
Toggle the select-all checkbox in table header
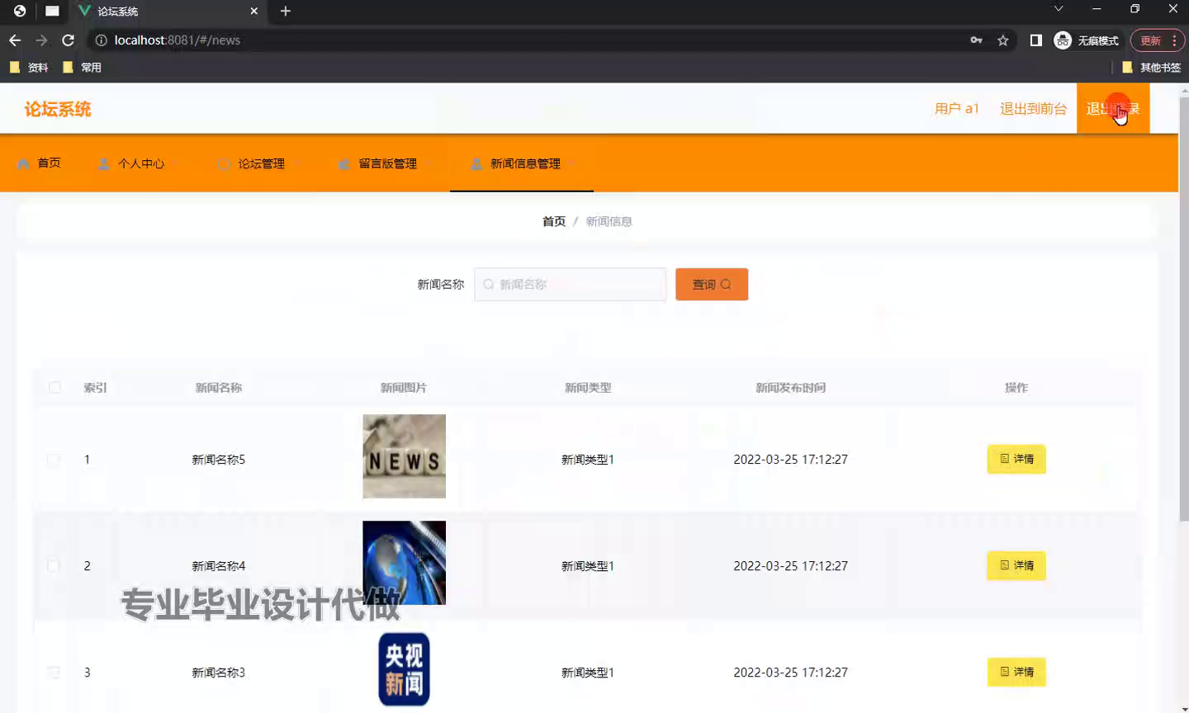click(x=54, y=388)
